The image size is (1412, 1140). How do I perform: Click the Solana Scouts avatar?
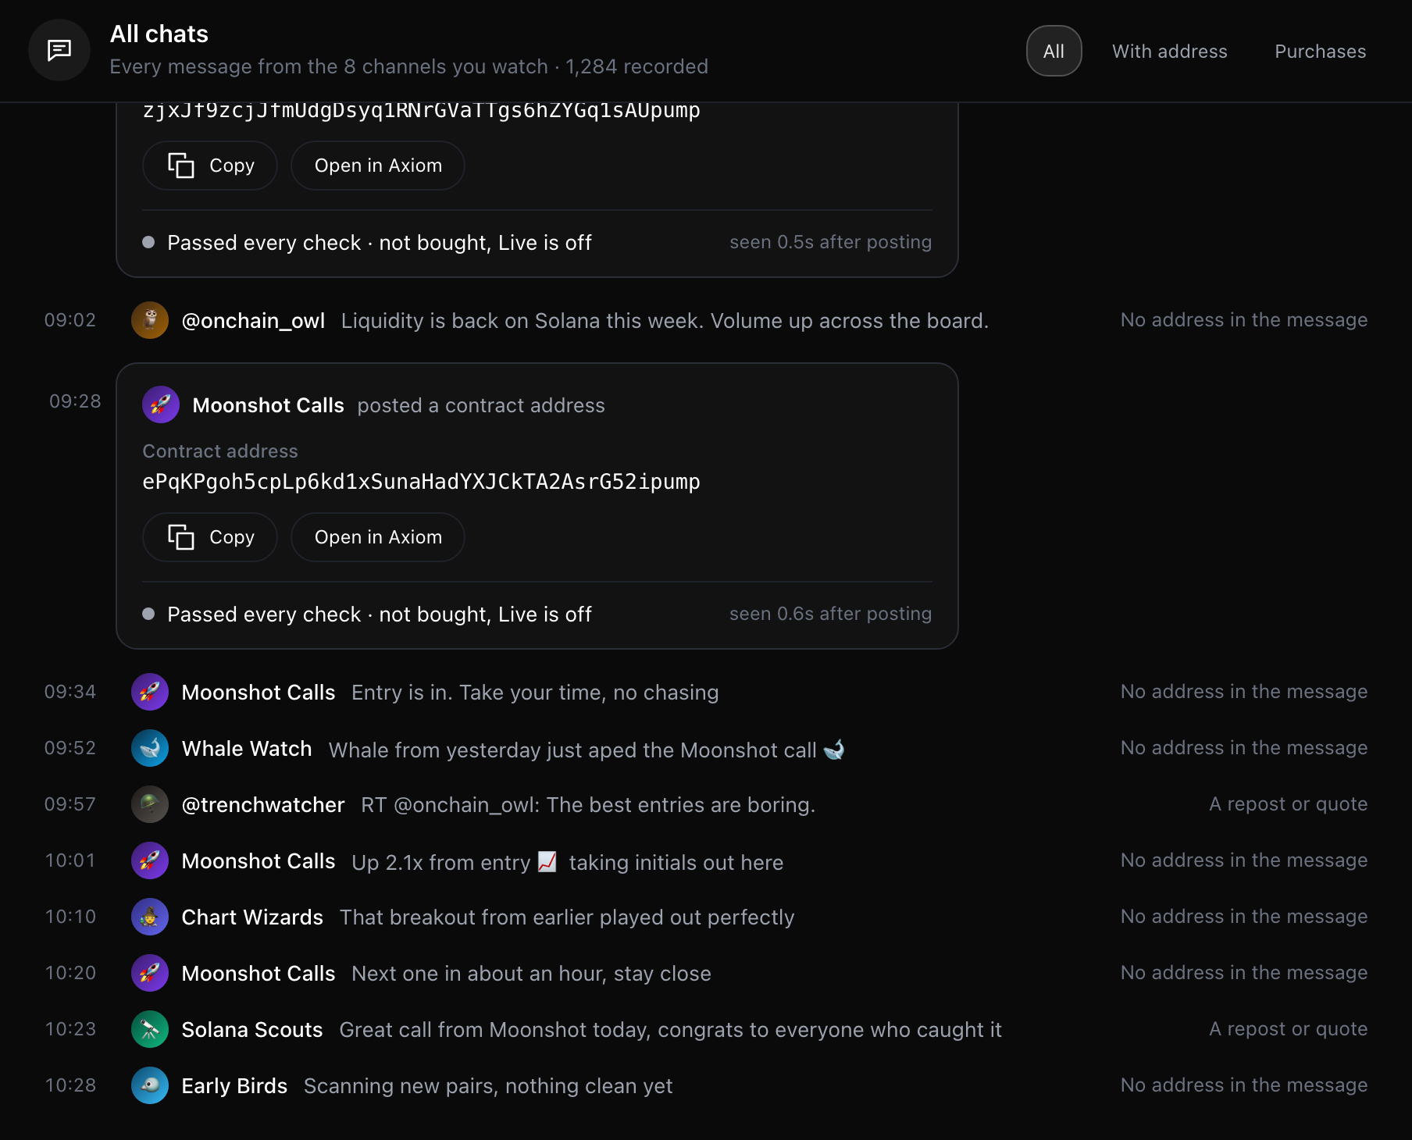point(150,1029)
